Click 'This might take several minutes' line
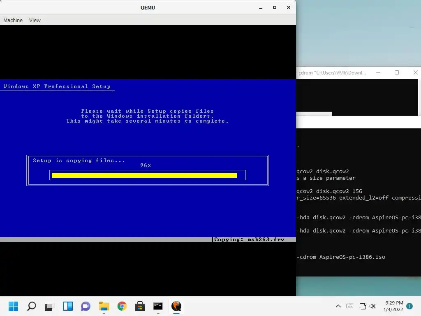This screenshot has height=316, width=421. tap(148, 121)
